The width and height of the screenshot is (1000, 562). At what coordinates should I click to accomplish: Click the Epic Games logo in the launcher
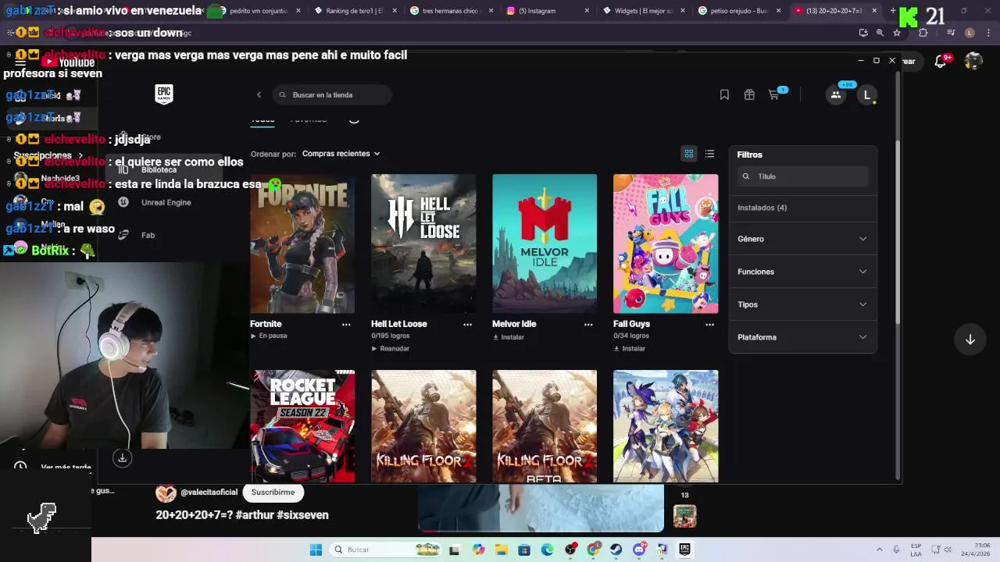(164, 94)
